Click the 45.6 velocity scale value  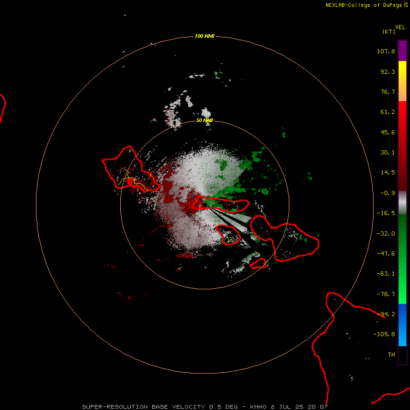388,132
